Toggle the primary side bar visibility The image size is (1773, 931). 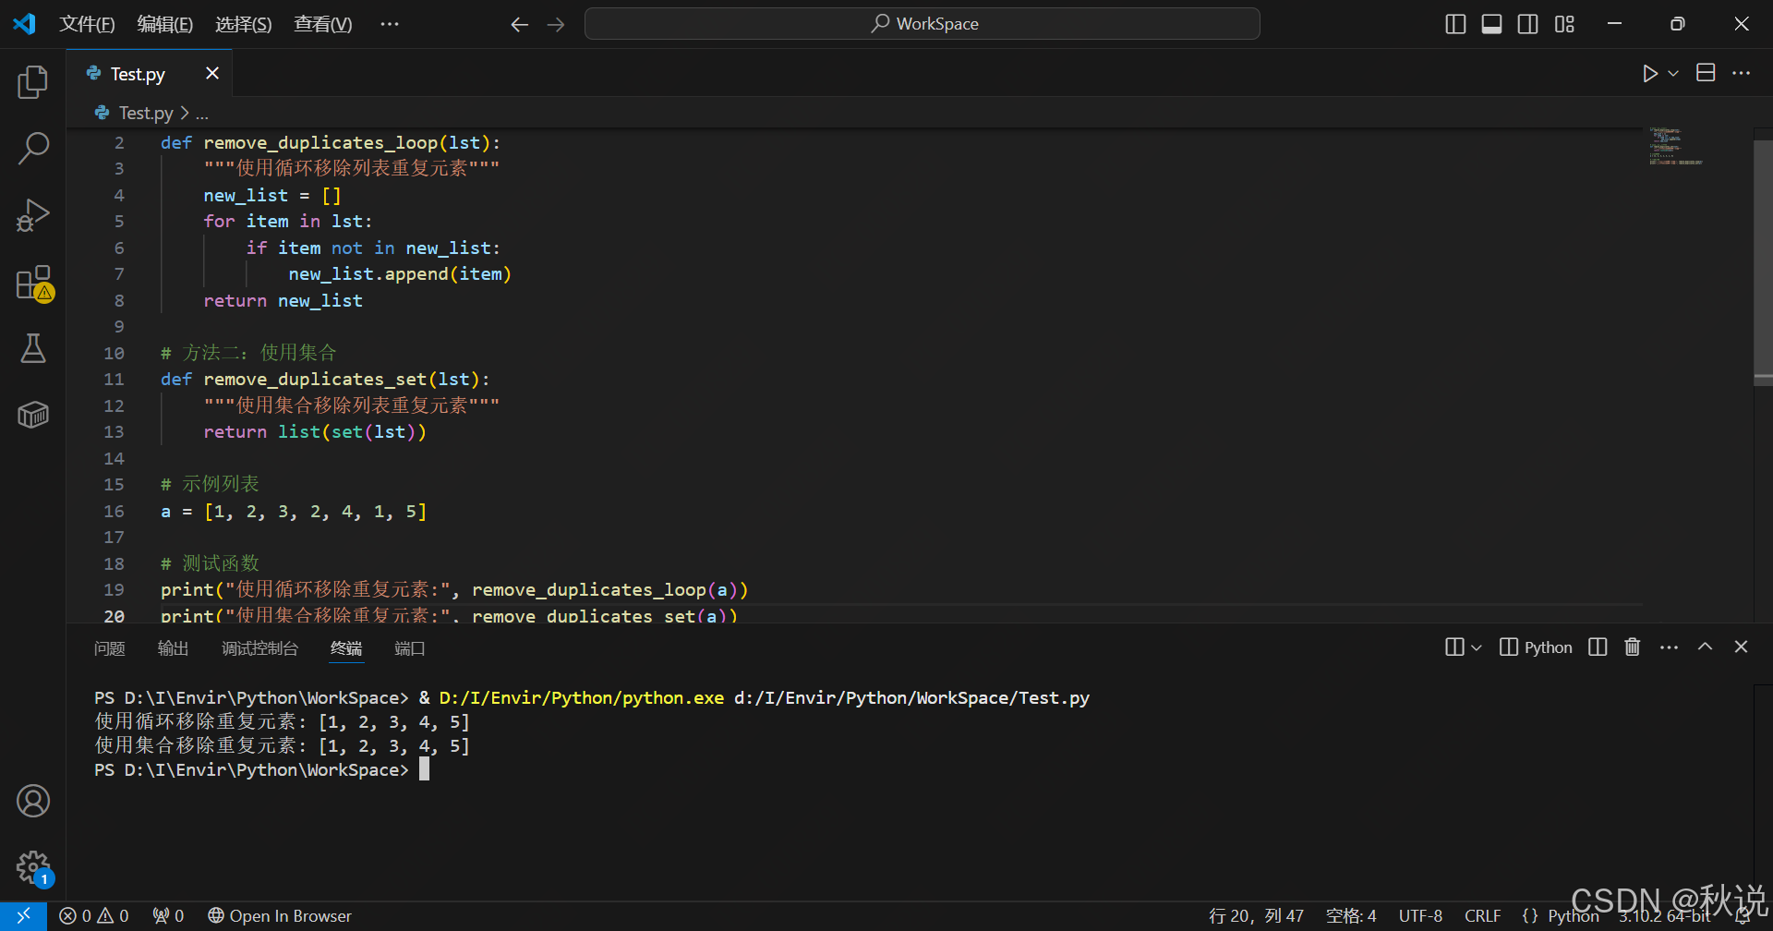[1455, 24]
